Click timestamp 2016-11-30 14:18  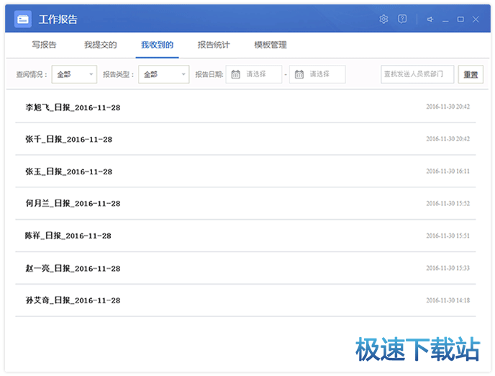point(448,300)
